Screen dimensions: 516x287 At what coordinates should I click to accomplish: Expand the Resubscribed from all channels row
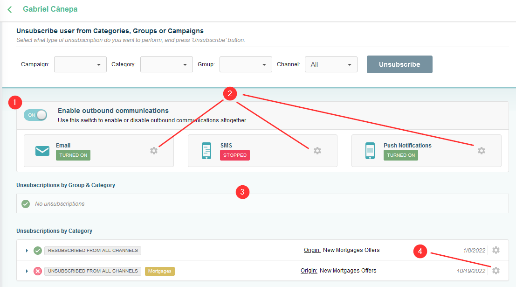coord(27,251)
